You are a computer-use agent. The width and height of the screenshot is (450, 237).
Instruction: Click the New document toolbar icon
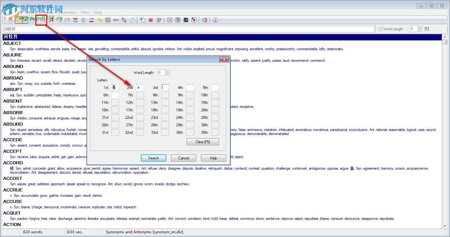[11, 20]
